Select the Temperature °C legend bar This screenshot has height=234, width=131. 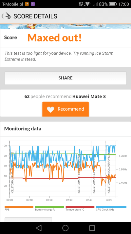(x=80, y=207)
